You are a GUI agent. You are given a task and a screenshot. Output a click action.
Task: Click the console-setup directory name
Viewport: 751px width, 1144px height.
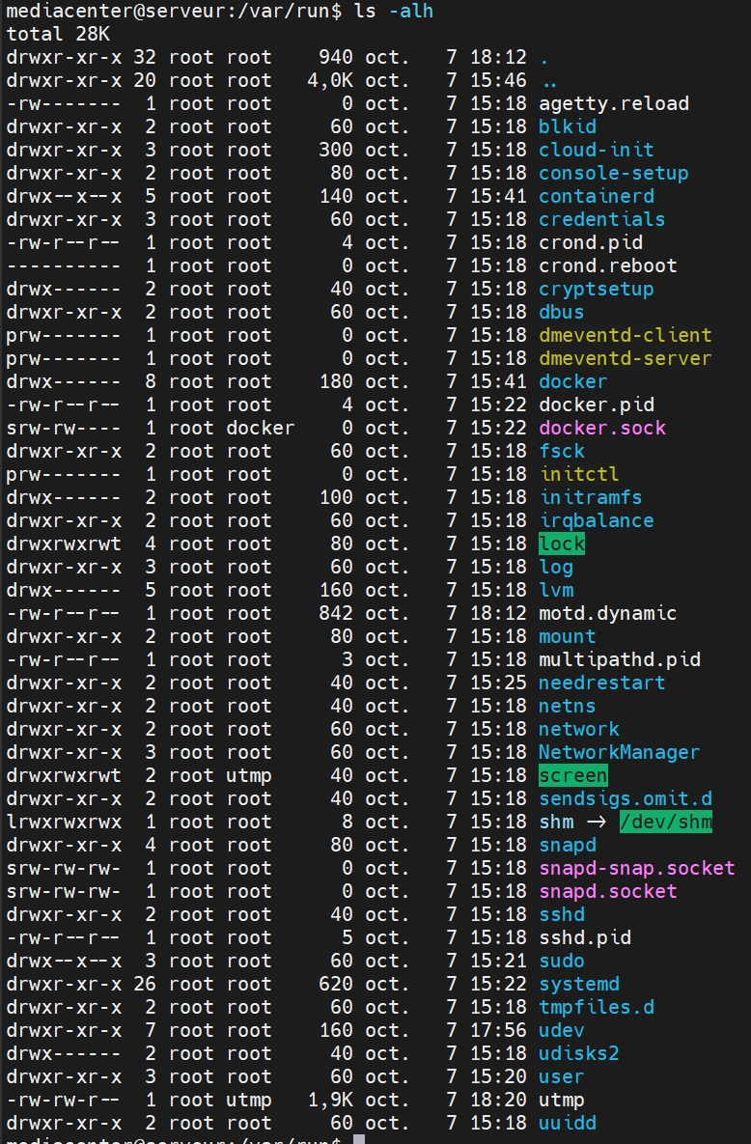613,173
